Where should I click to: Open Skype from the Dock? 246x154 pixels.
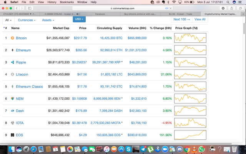[x=128, y=149]
